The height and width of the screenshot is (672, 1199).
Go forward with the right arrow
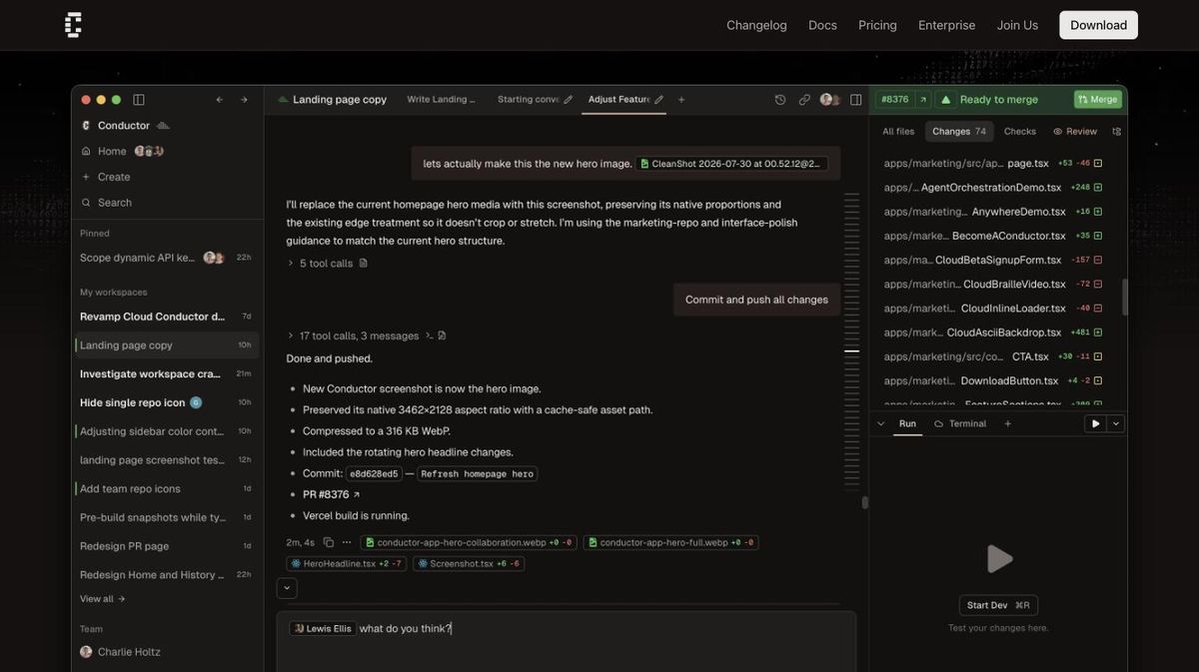244,100
